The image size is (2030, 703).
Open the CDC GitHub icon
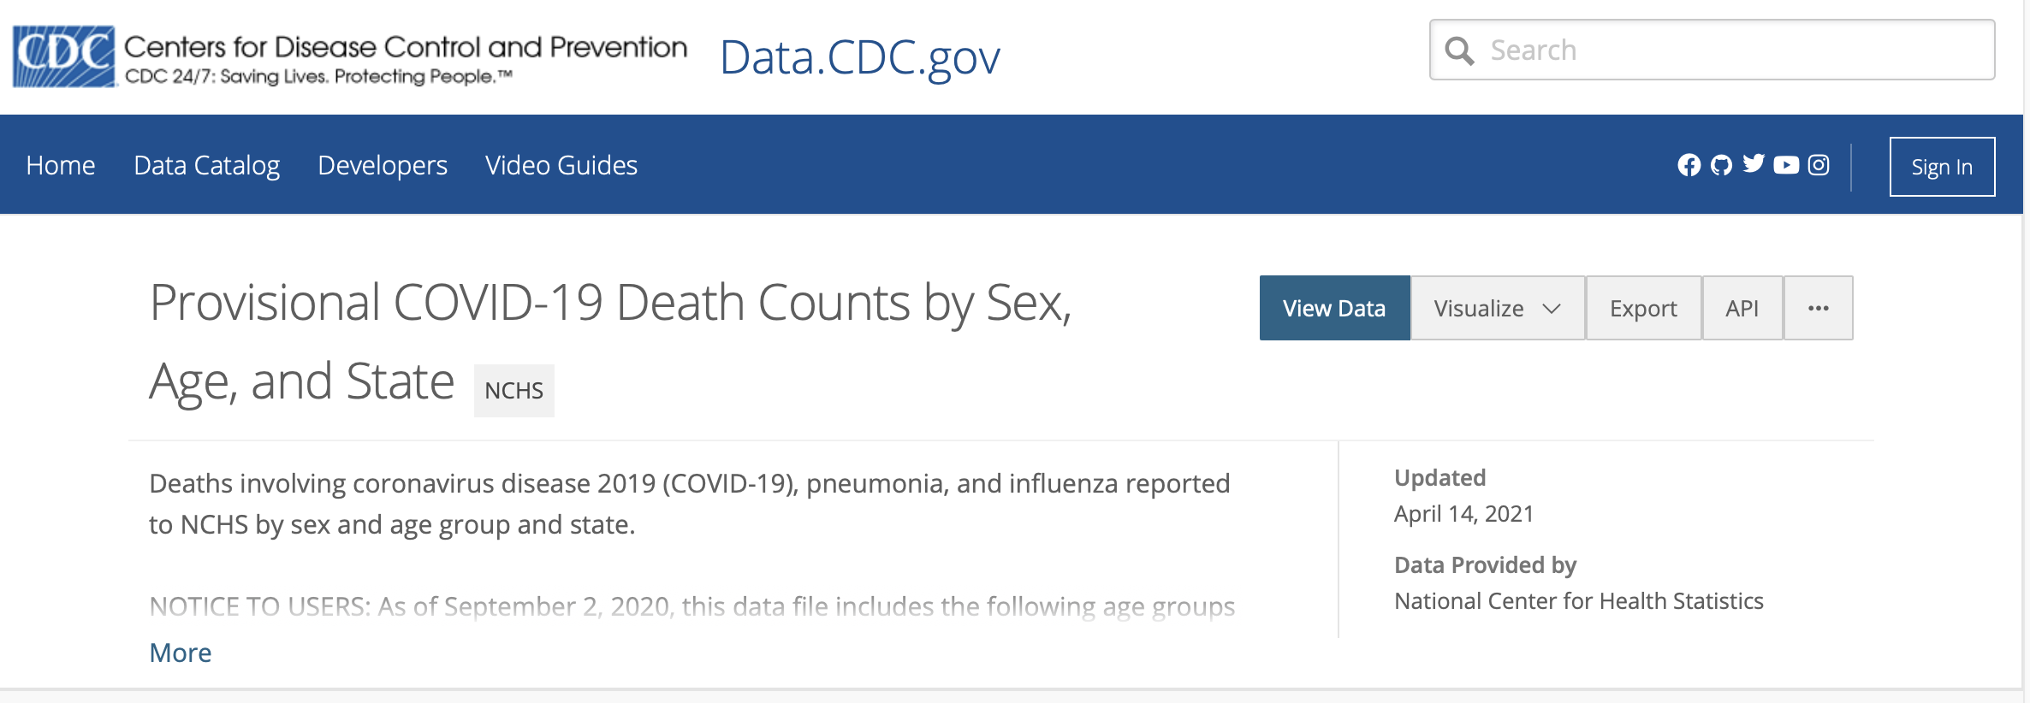click(x=1721, y=165)
